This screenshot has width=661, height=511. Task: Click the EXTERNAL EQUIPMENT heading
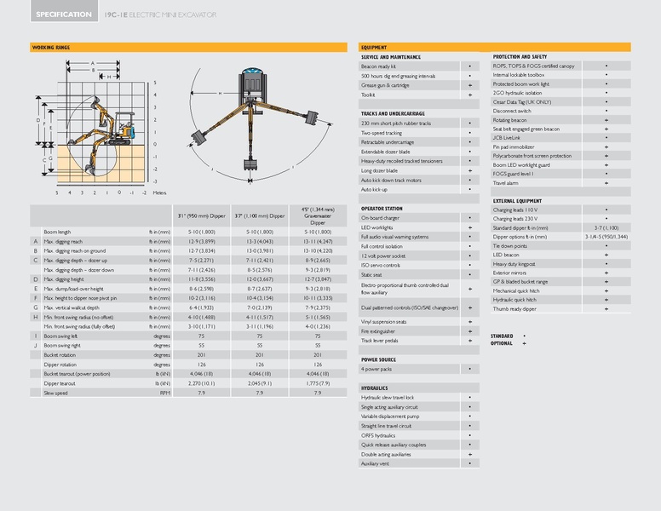[x=517, y=201]
